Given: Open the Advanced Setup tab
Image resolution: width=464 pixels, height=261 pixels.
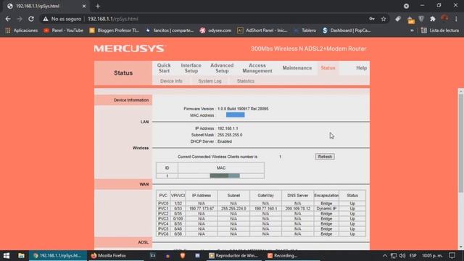Looking at the screenshot, I should 222,68.
